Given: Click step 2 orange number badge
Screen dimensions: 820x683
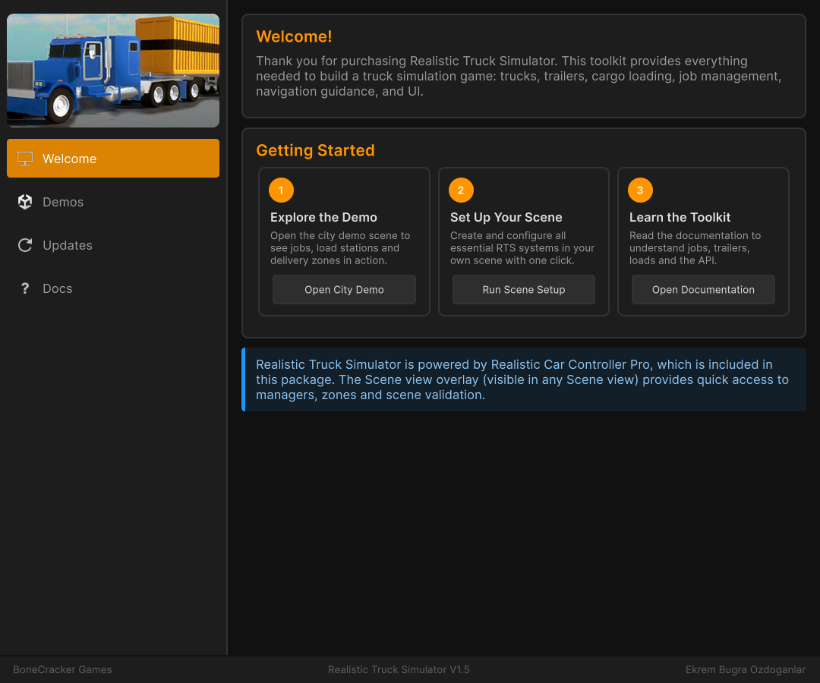Looking at the screenshot, I should click(x=462, y=190).
